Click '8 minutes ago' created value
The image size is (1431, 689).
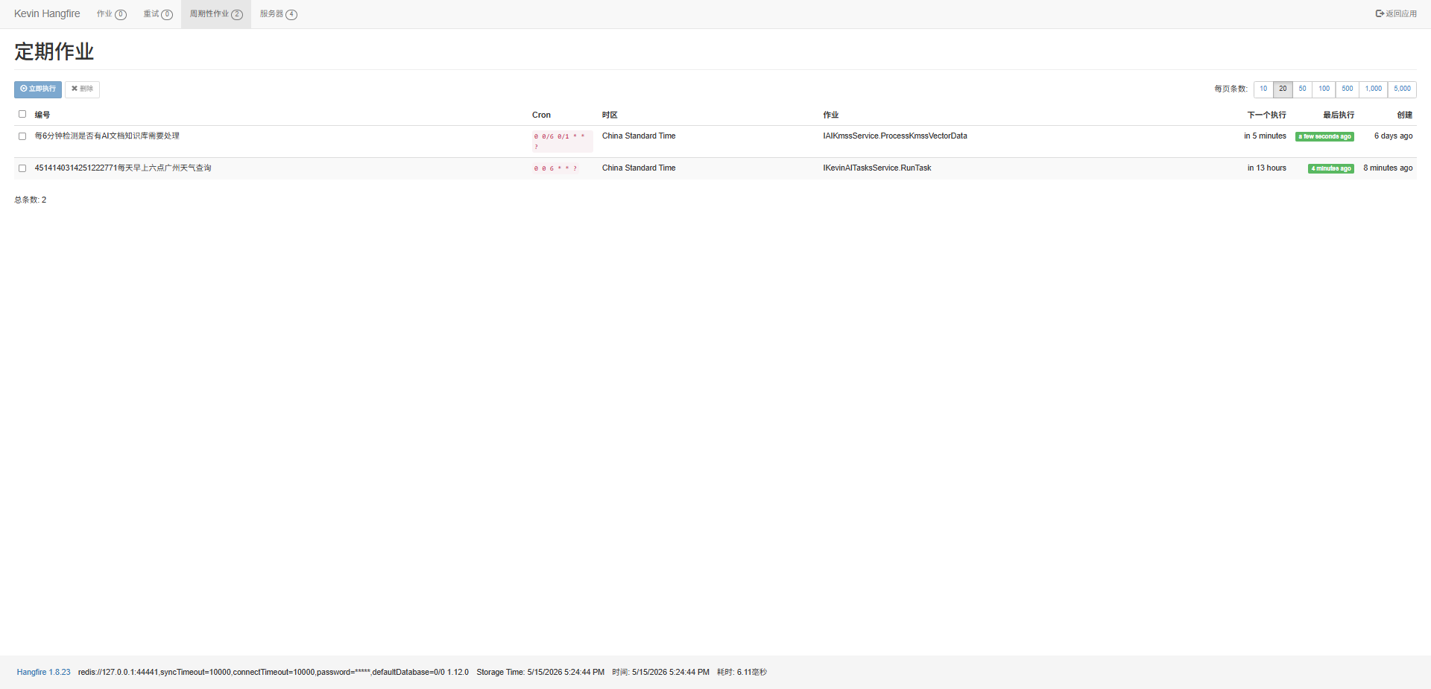(x=1388, y=168)
